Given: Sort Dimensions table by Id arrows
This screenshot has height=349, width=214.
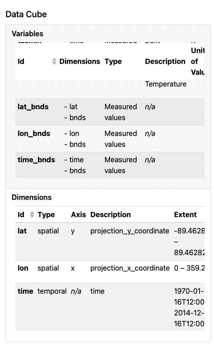Looking at the screenshot, I should pyautogui.click(x=32, y=214).
